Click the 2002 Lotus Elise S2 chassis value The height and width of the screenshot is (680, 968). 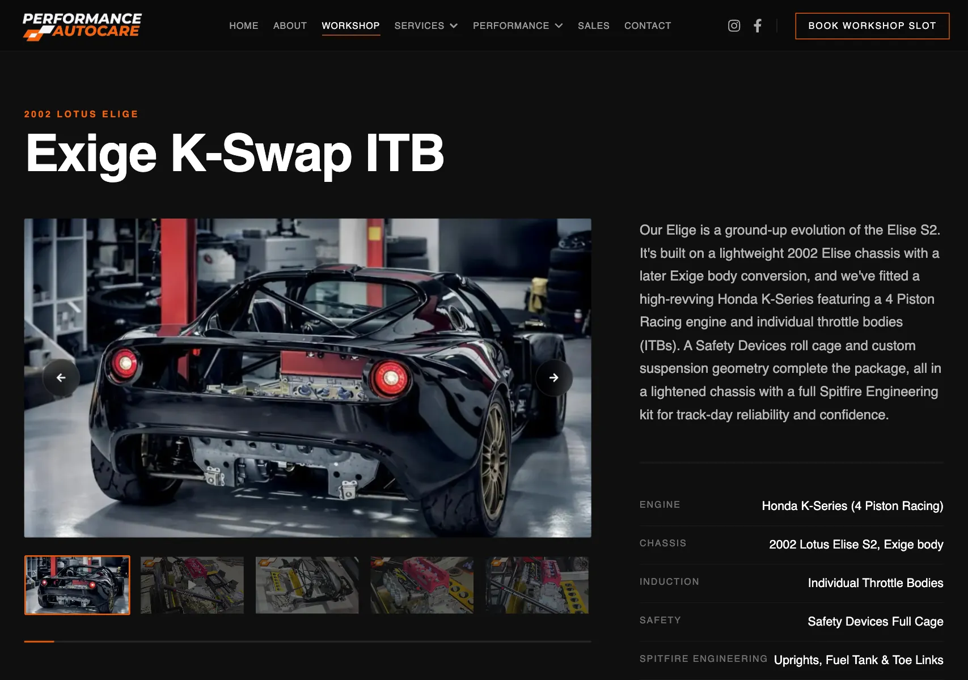856,545
